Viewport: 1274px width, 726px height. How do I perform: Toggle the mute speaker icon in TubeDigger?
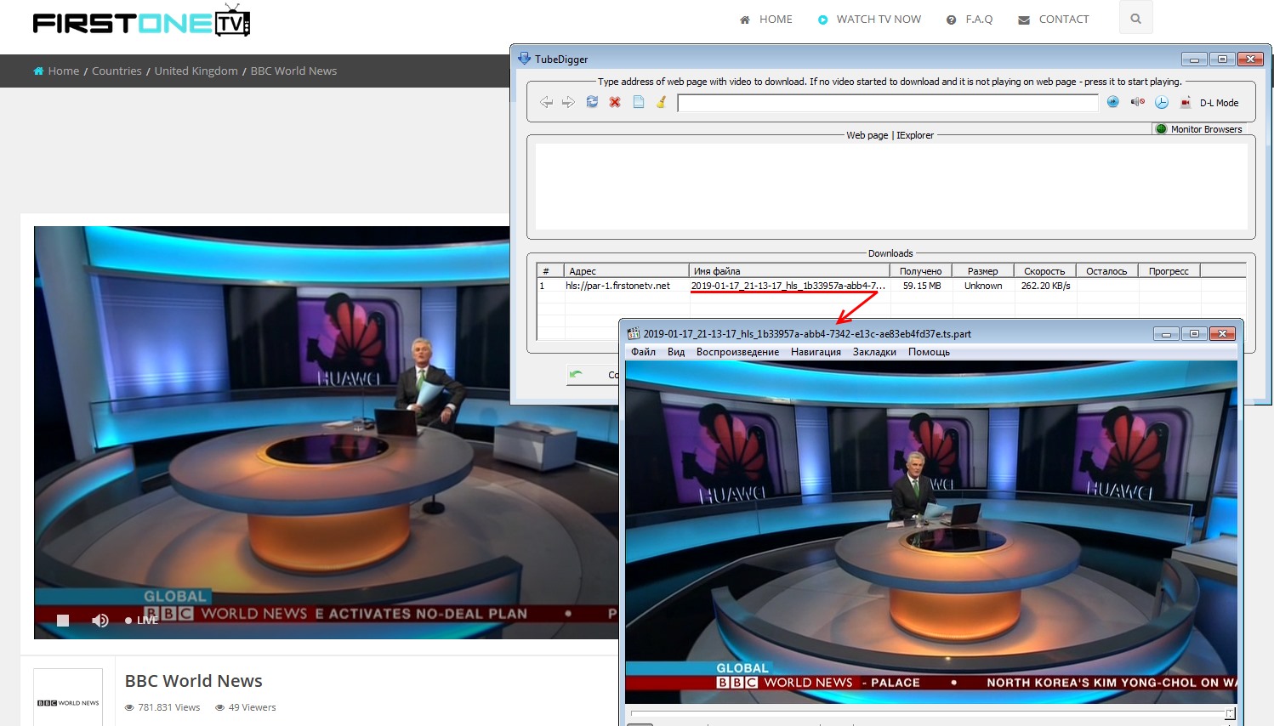[x=1137, y=102]
